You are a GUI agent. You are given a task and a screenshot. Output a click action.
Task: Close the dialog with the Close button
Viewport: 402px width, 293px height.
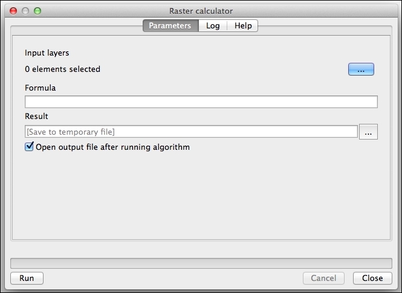pos(372,278)
